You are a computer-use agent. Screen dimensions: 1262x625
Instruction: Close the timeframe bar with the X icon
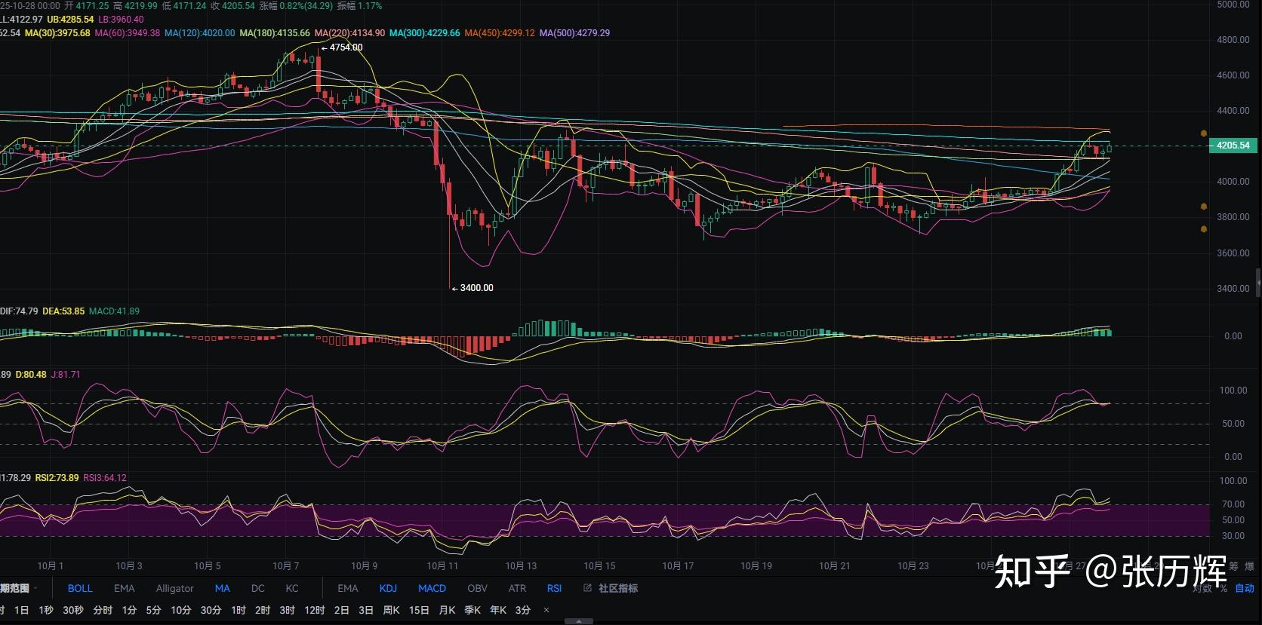click(546, 610)
